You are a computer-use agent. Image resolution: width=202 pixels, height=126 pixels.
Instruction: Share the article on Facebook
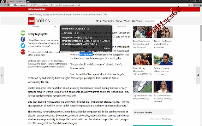click(23, 39)
